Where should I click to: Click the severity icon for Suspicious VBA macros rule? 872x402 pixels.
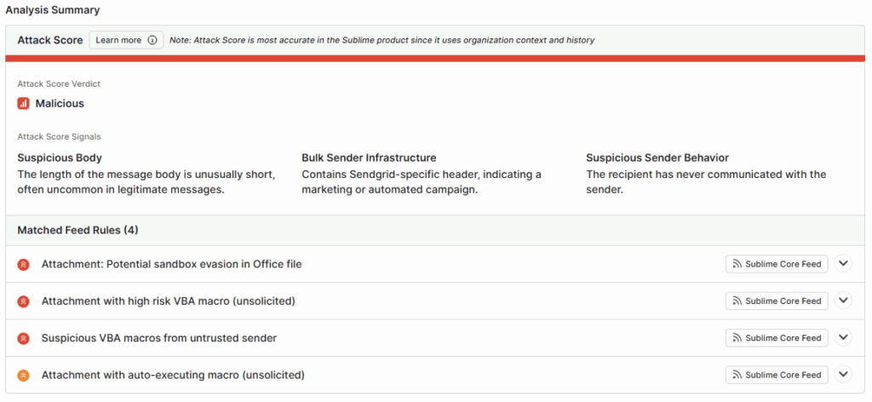(x=23, y=338)
